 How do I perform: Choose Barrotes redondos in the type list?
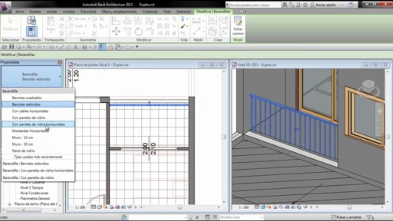coord(38,105)
